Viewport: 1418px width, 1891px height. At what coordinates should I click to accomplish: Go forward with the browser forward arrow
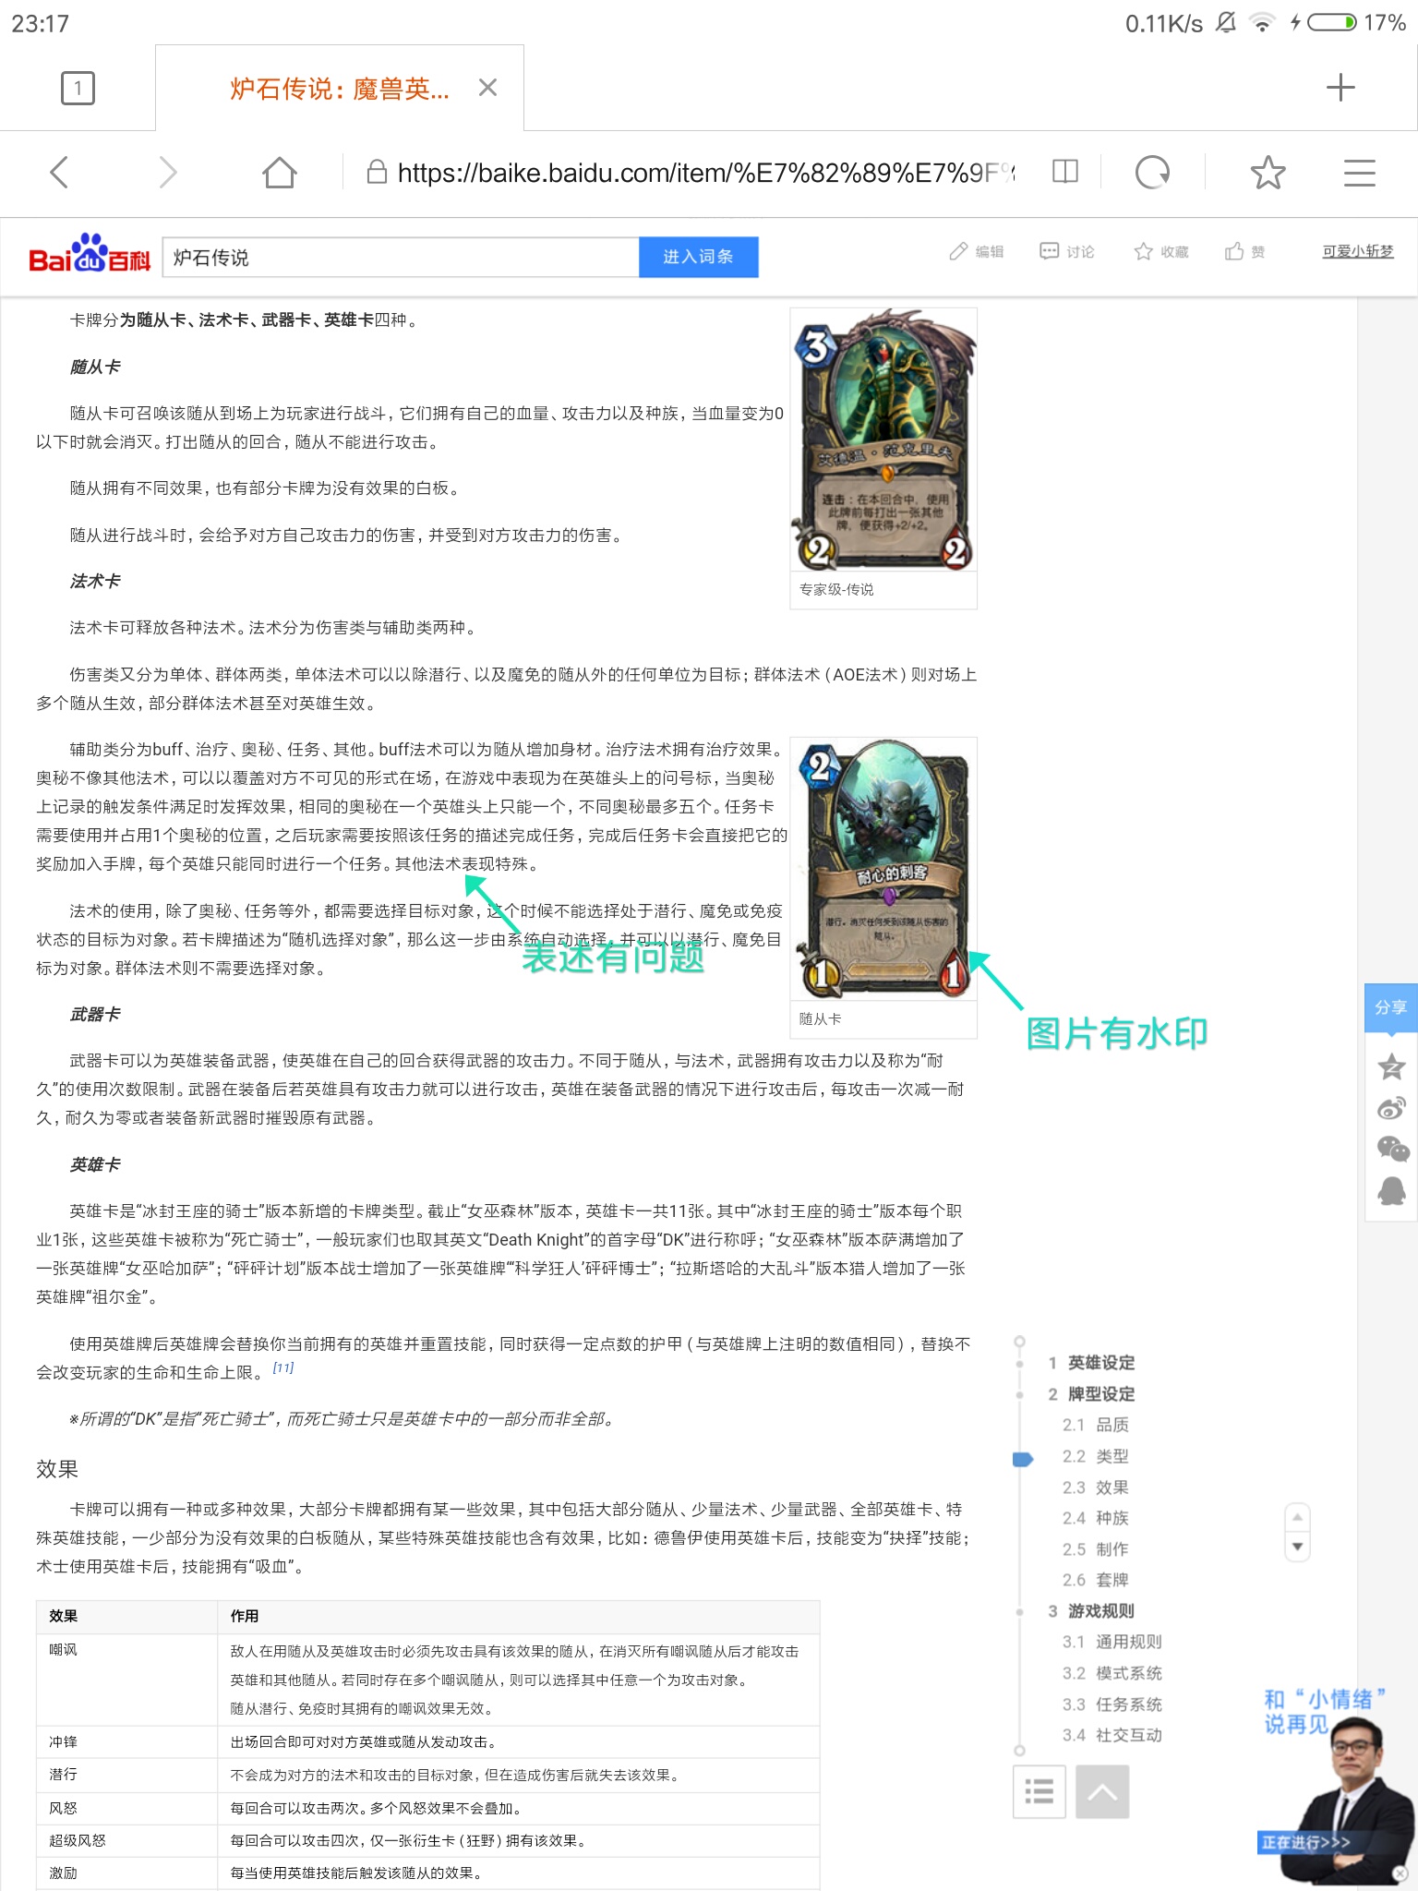(x=167, y=173)
